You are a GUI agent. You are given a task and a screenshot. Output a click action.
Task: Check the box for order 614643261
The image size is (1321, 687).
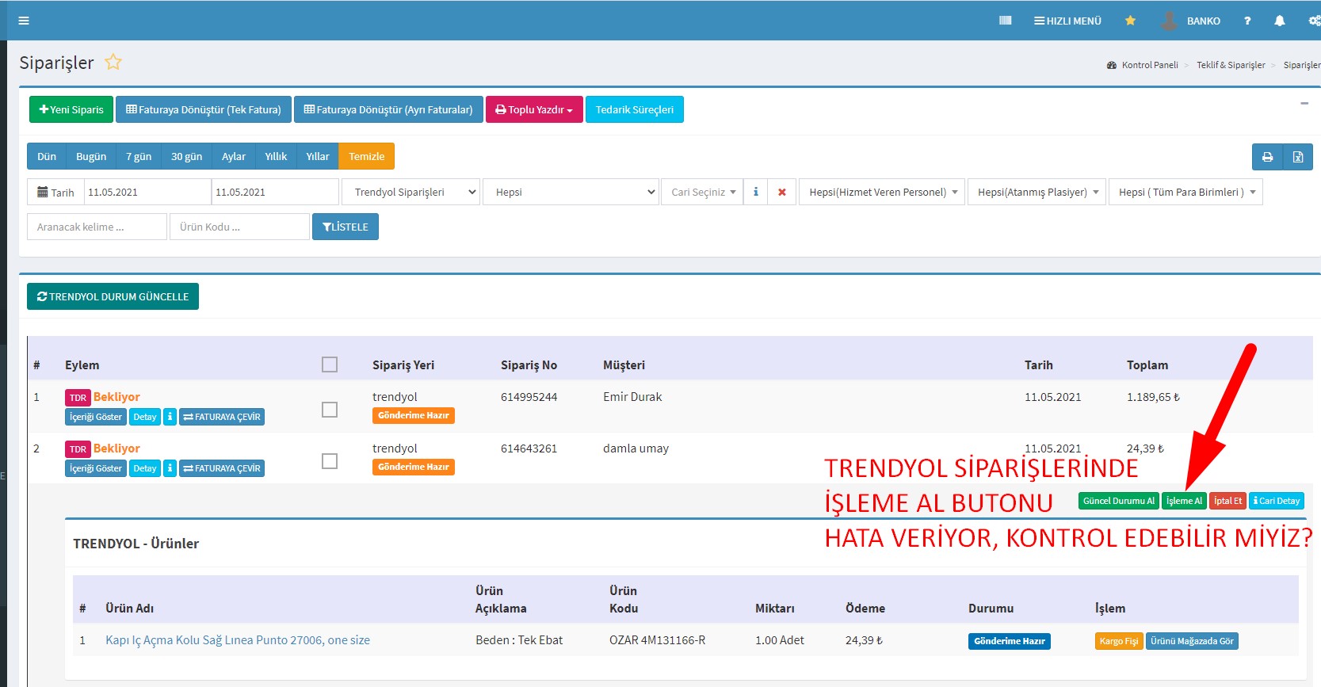330,461
